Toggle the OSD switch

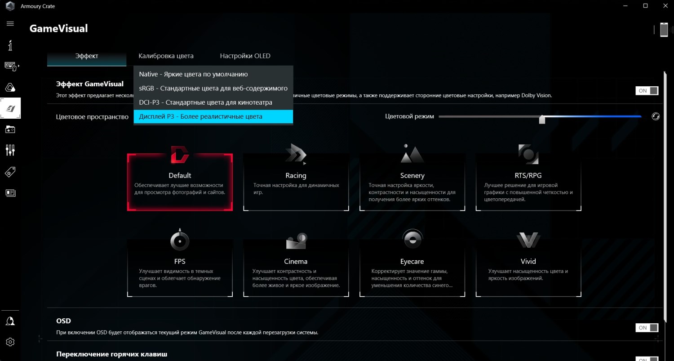(x=647, y=328)
